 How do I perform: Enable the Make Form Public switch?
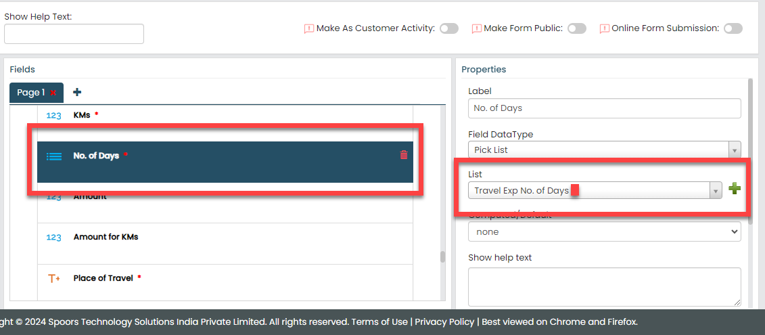point(576,28)
